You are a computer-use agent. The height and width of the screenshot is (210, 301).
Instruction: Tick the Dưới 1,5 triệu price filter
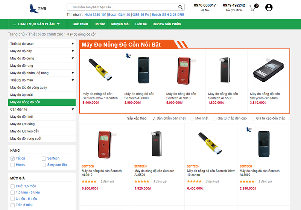coord(12,186)
